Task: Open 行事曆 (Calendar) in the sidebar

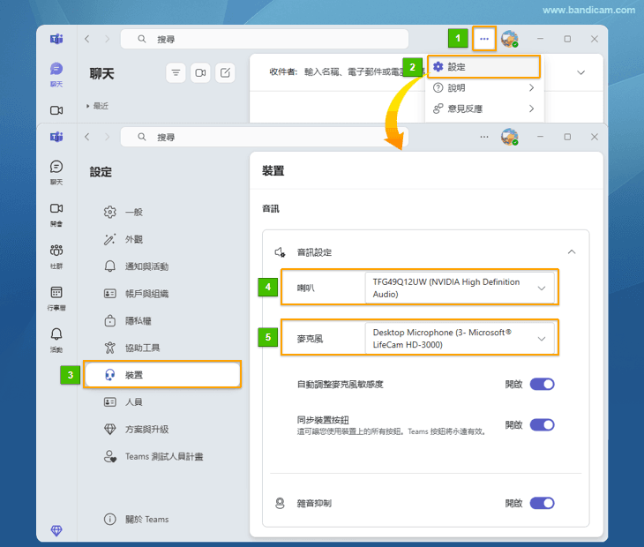Action: [56, 298]
